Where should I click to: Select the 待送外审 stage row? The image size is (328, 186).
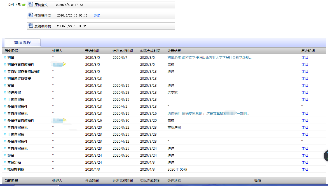point(14,93)
